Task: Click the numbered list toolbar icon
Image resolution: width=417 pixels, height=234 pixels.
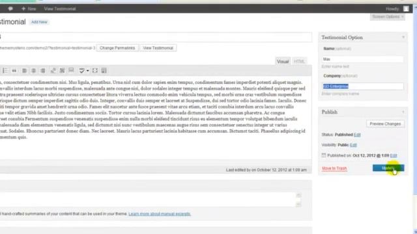Action: (5, 71)
